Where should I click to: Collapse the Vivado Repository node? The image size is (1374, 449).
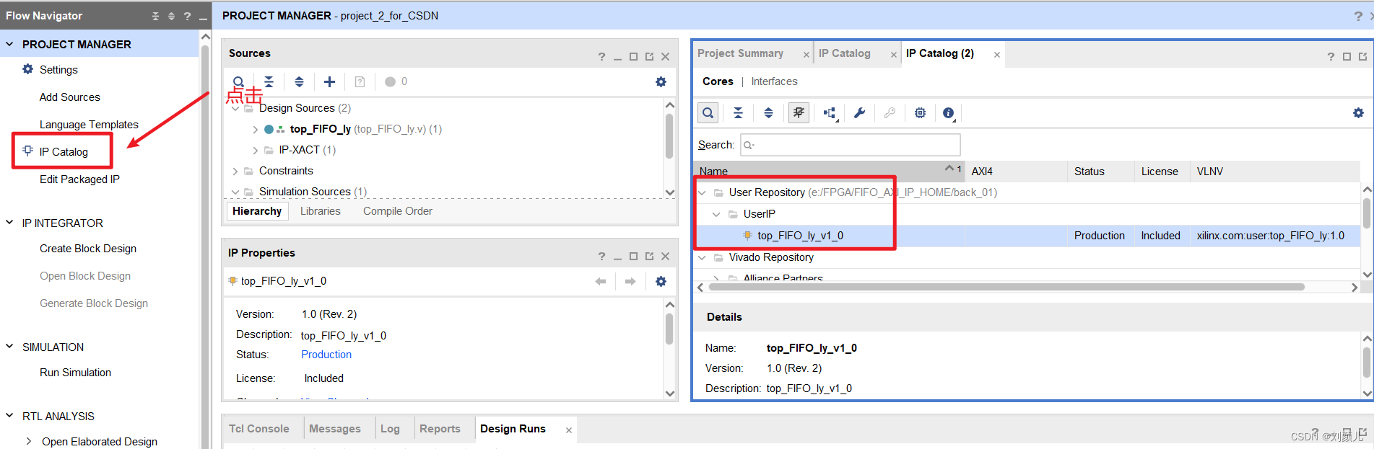point(702,257)
